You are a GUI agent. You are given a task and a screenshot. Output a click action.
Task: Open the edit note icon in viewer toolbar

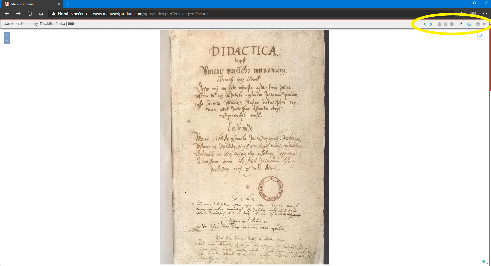point(469,24)
